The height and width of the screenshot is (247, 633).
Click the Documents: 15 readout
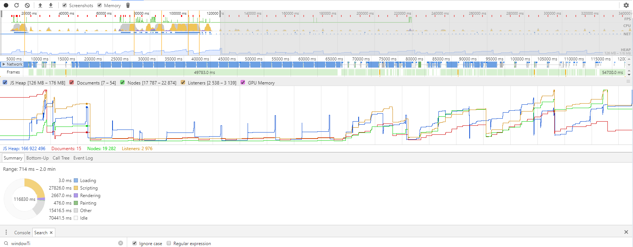66,149
